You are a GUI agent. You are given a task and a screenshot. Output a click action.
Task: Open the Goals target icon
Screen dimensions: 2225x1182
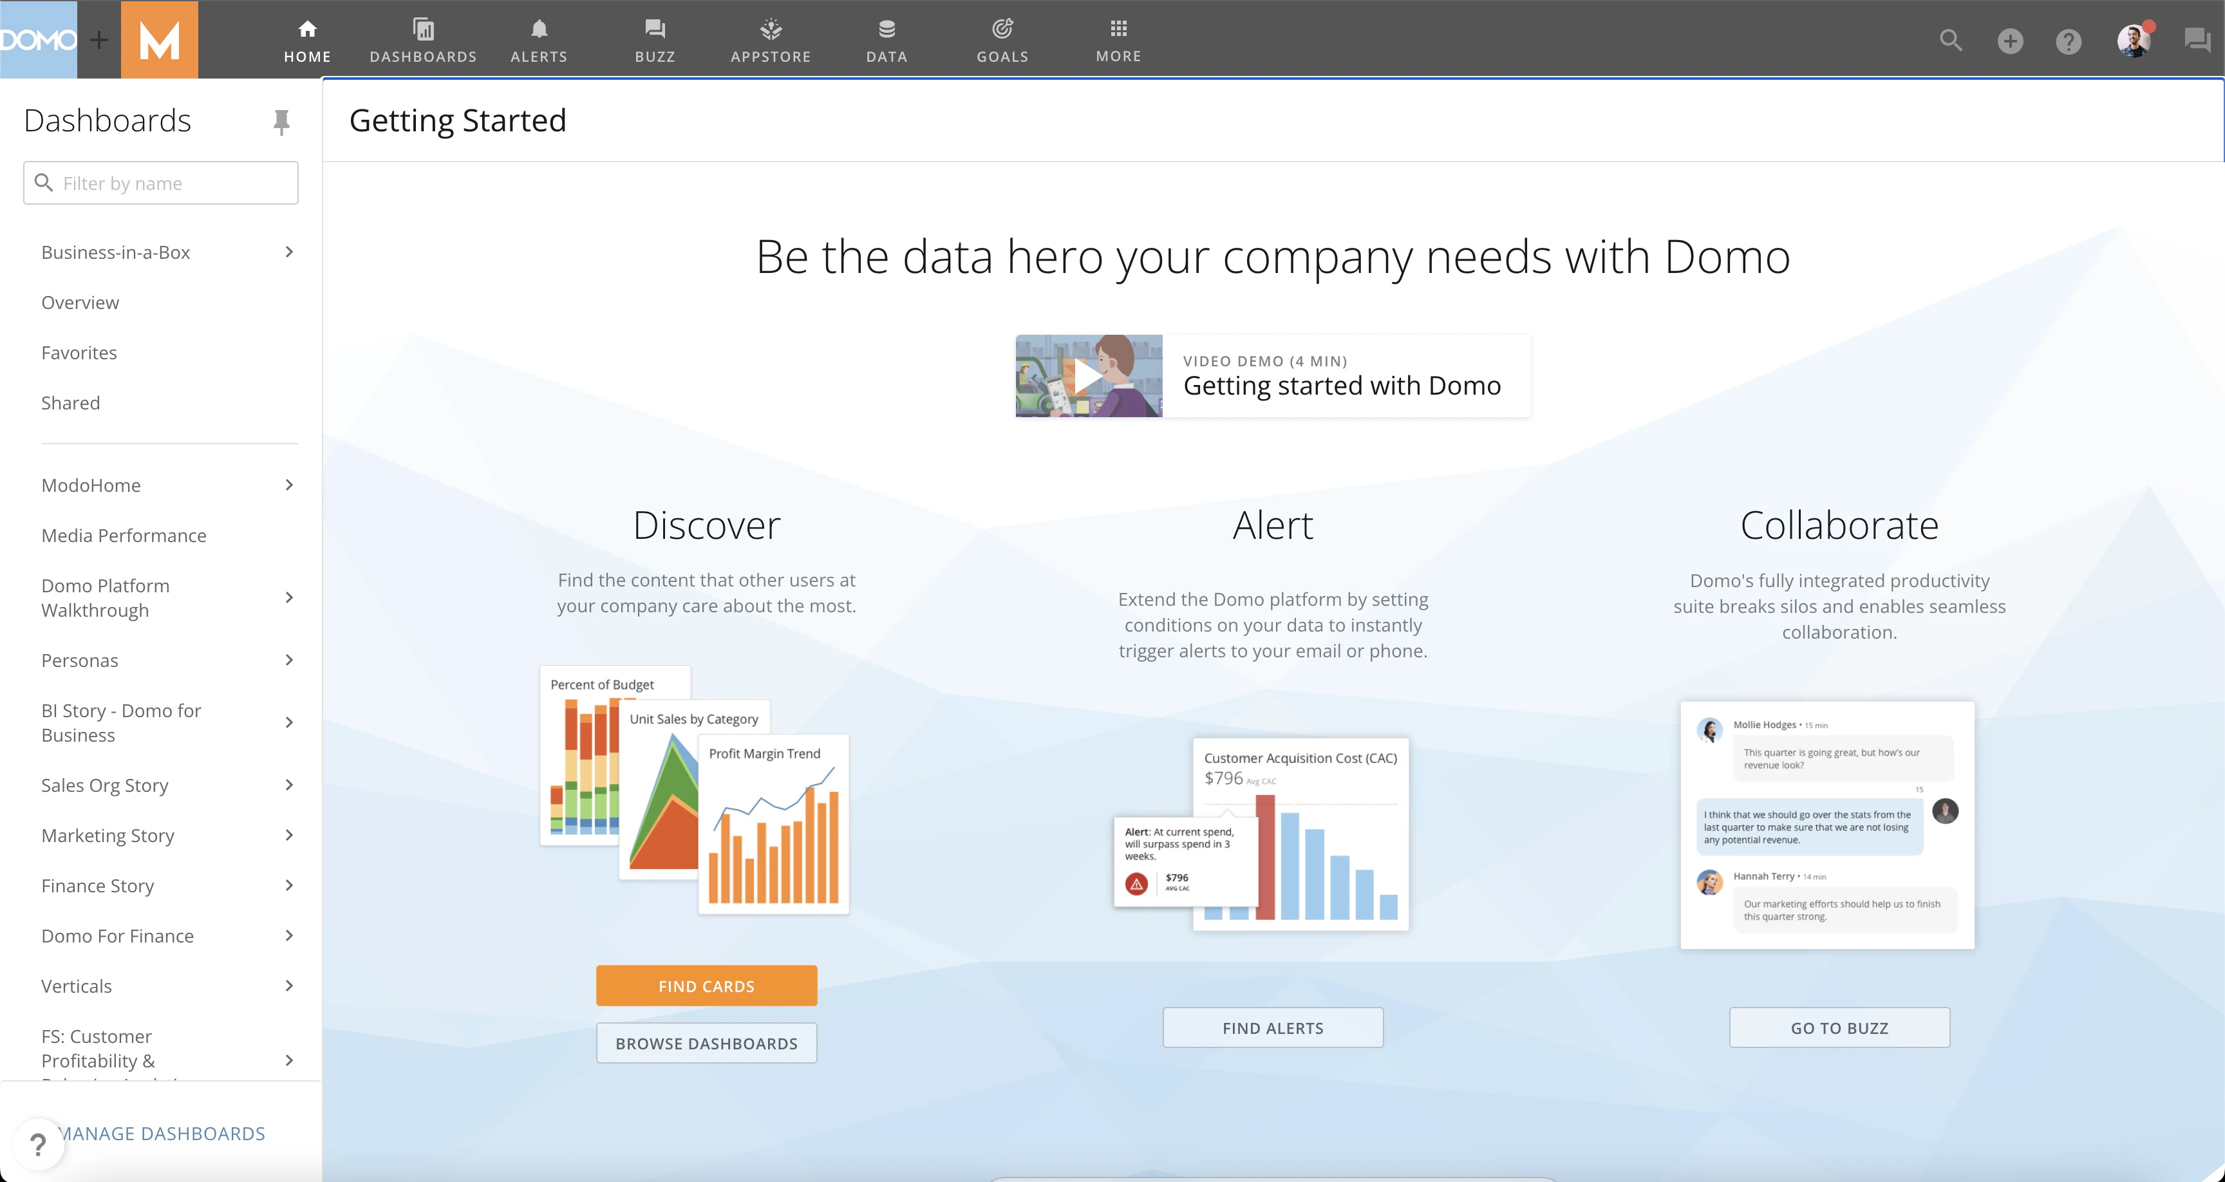pos(1002,30)
